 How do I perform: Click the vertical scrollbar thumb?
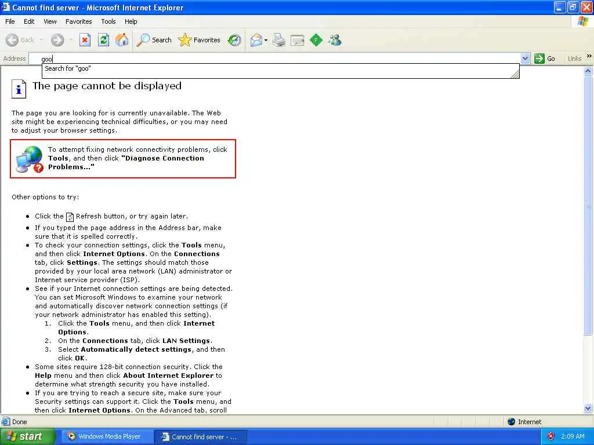click(x=588, y=206)
